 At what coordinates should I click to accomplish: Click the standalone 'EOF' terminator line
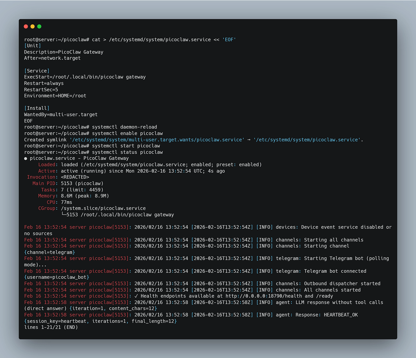coord(28,121)
